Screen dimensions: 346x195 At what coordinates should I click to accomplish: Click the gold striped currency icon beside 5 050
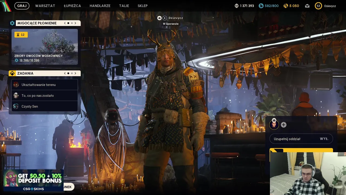(286, 6)
